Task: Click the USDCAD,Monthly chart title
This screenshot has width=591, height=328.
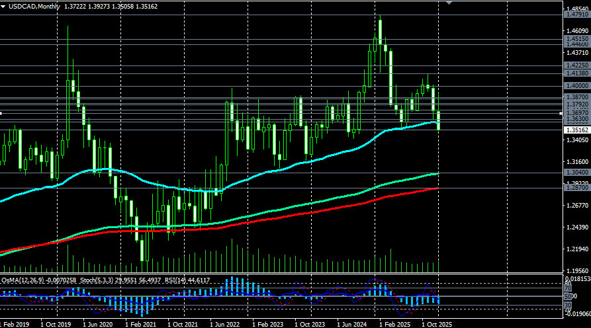Action: tap(30, 6)
